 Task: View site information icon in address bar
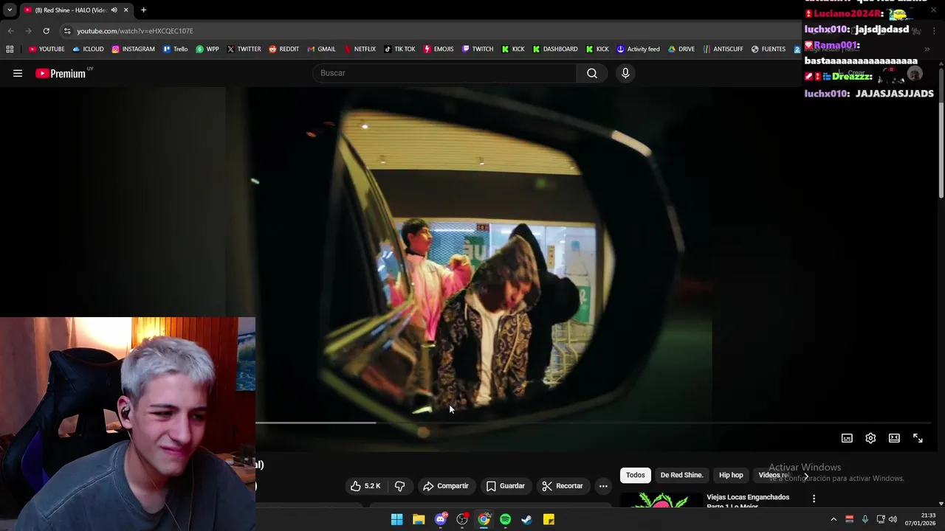click(x=67, y=31)
